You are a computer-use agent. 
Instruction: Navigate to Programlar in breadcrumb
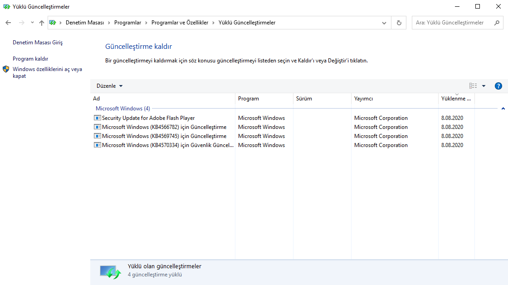tap(127, 23)
